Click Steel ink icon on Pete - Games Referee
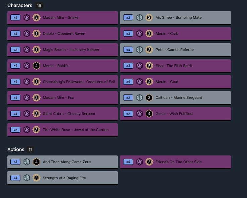 tap(140, 50)
